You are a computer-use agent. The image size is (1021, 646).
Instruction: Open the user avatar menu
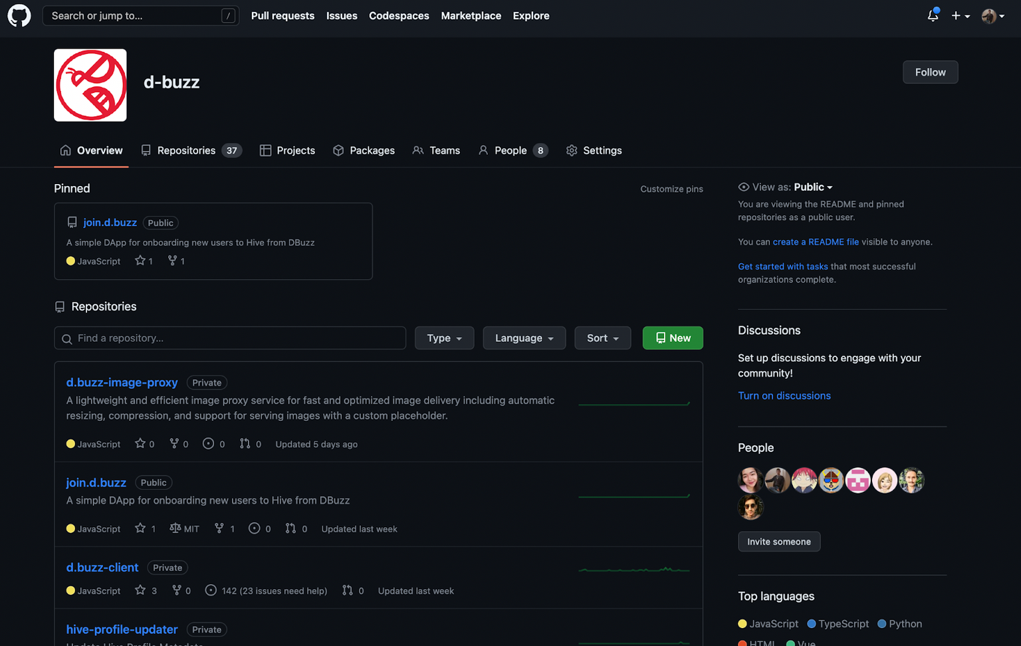993,16
